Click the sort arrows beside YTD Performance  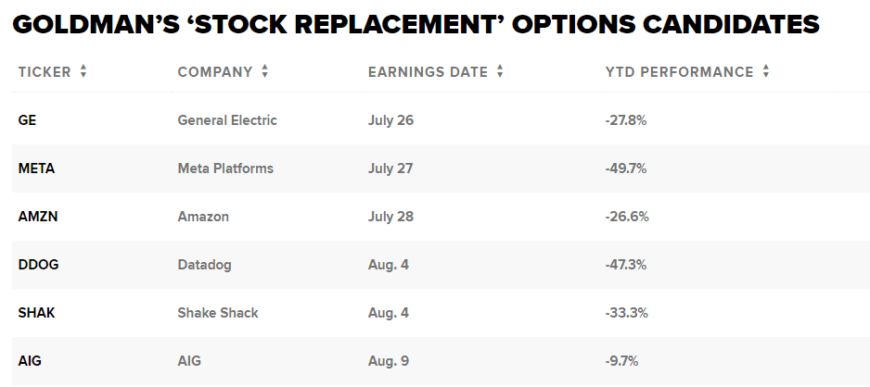pyautogui.click(x=766, y=71)
